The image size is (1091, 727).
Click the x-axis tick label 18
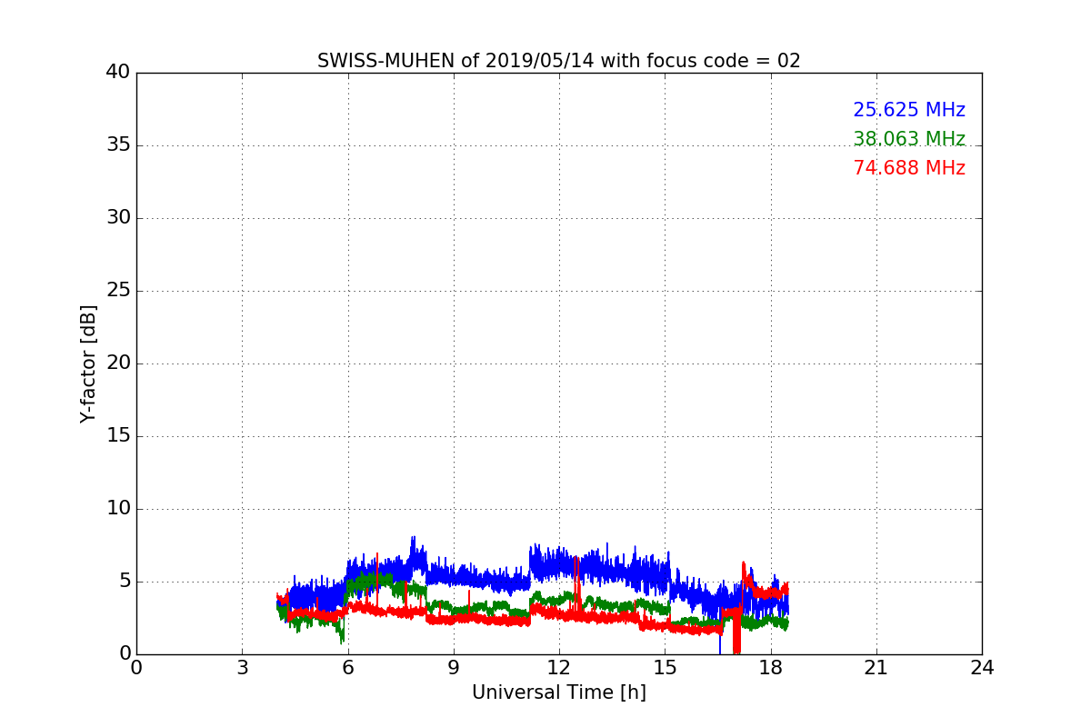(x=771, y=668)
